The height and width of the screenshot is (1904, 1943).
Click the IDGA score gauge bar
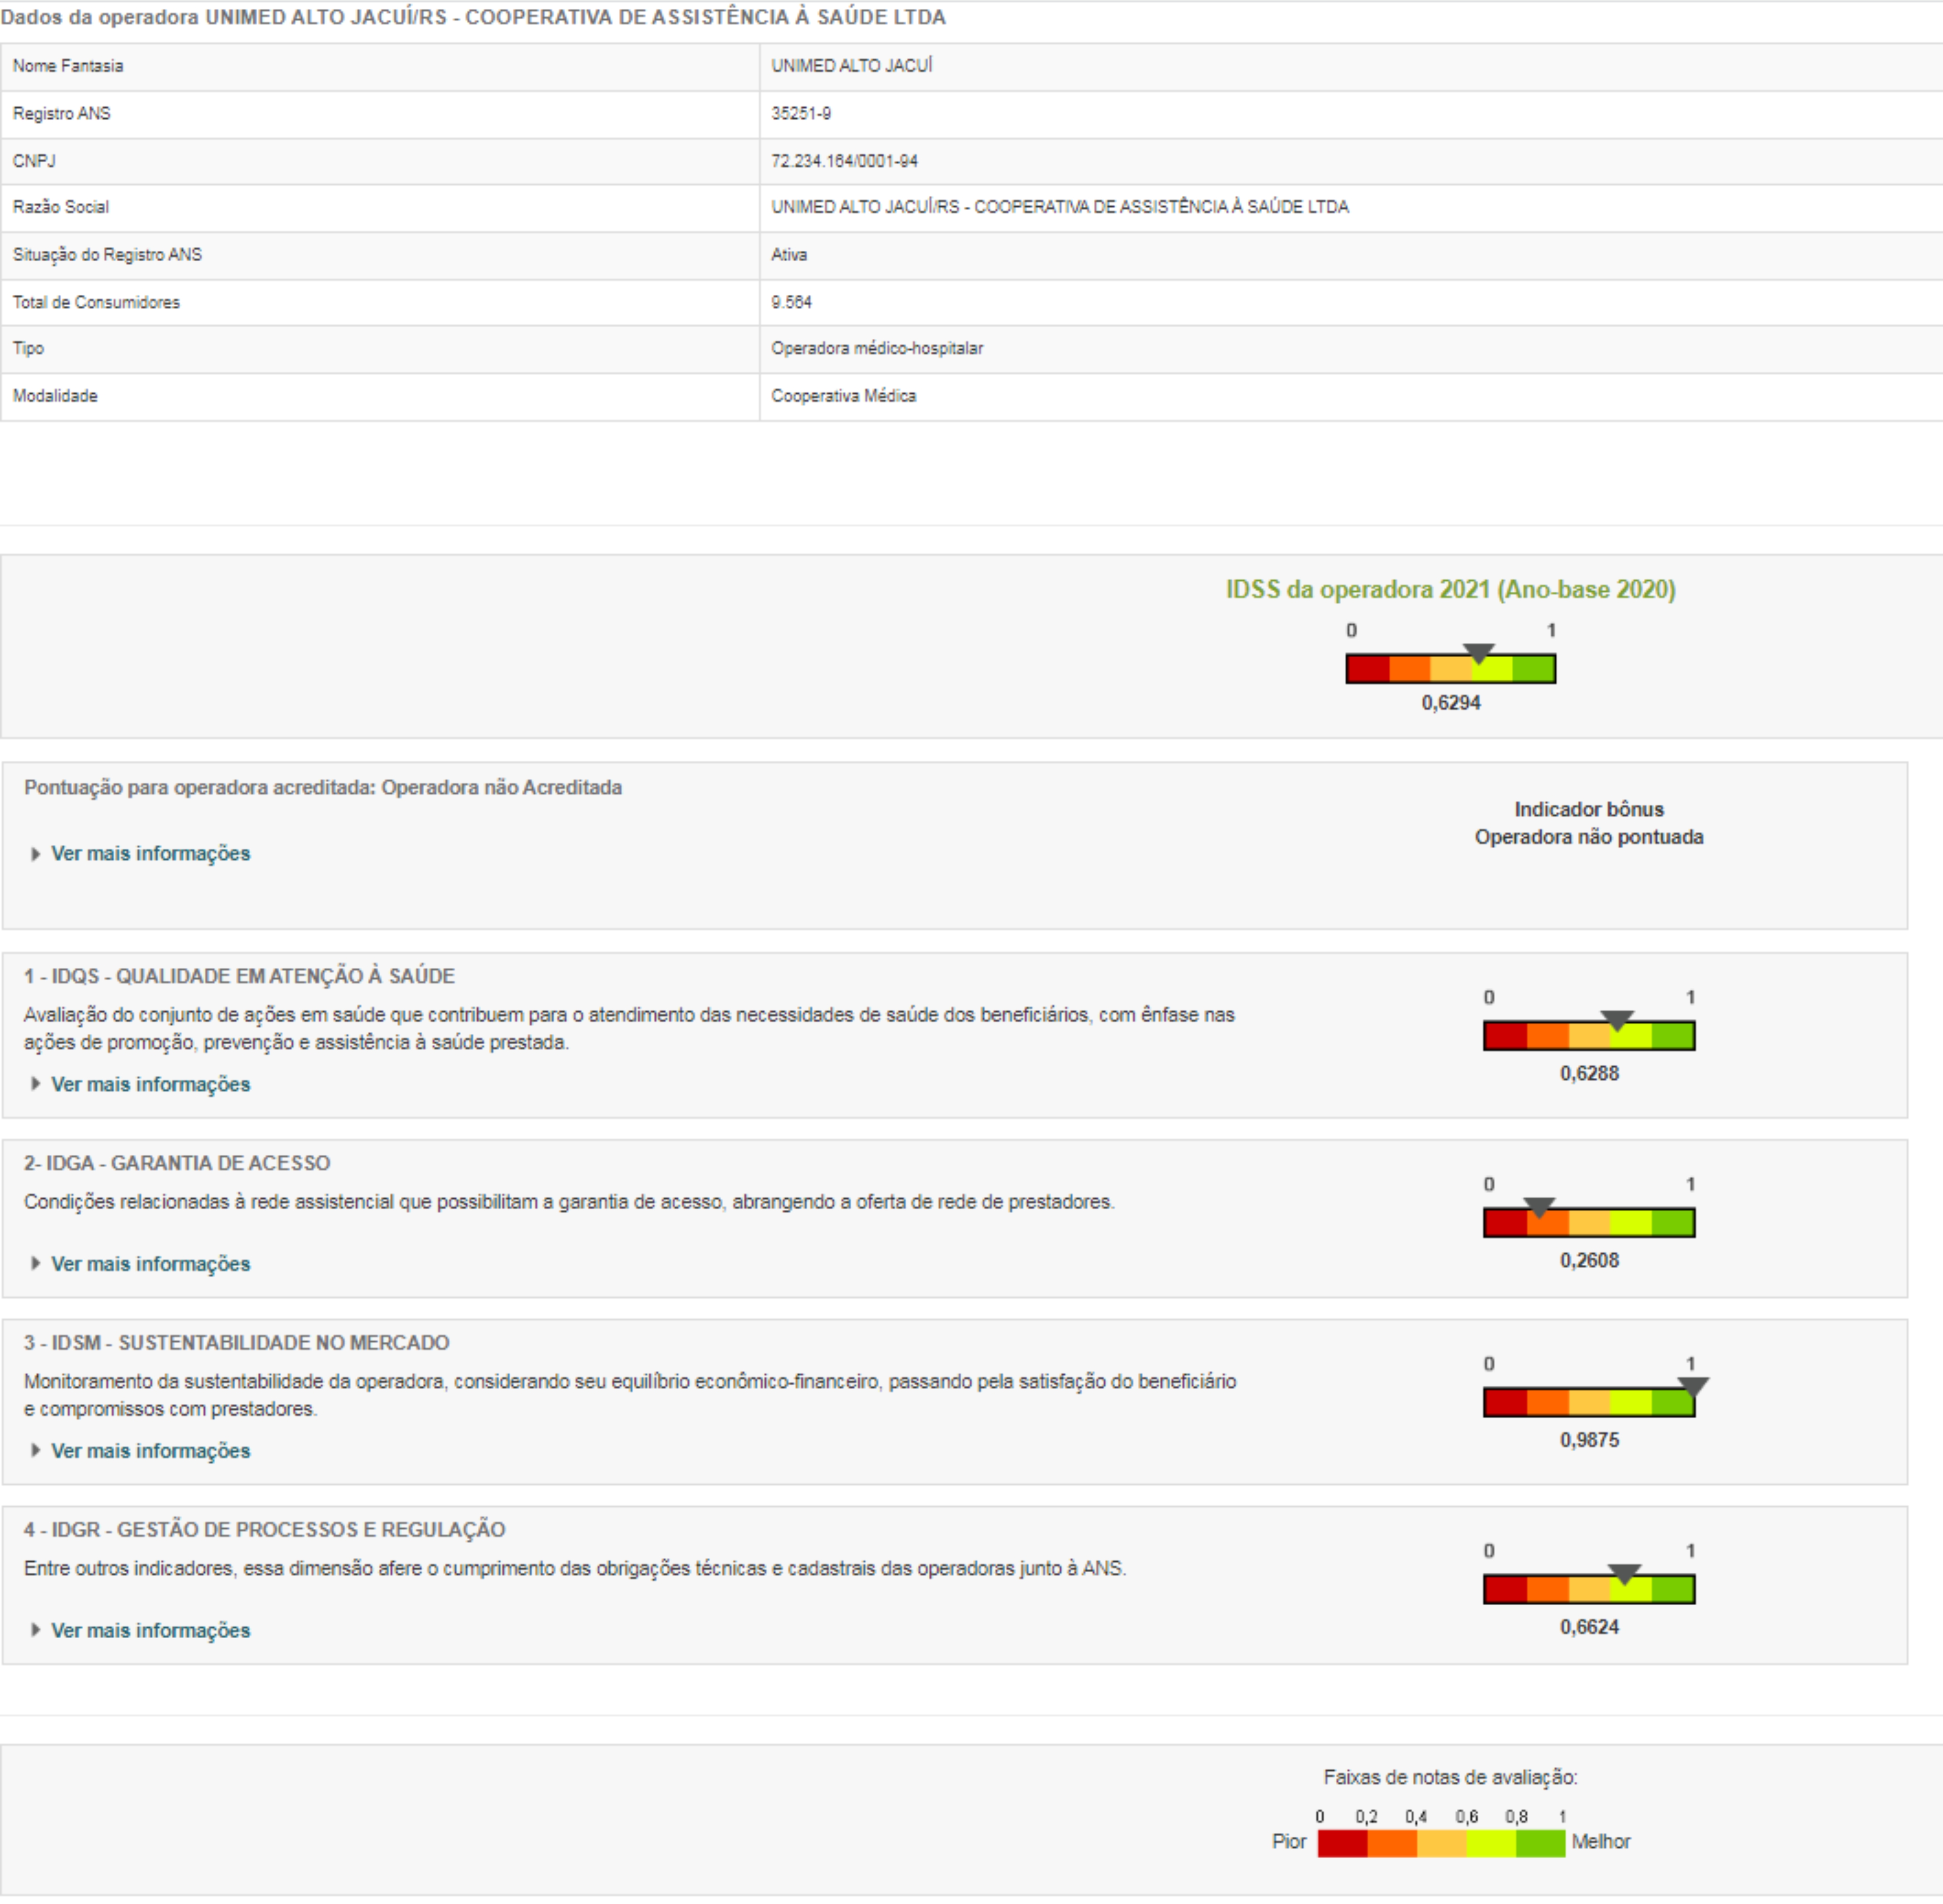click(x=1589, y=1222)
